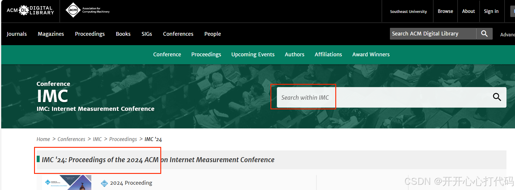This screenshot has height=190, width=515.
Task: Switch to the green bar Proceedings tab
Action: 206,55
